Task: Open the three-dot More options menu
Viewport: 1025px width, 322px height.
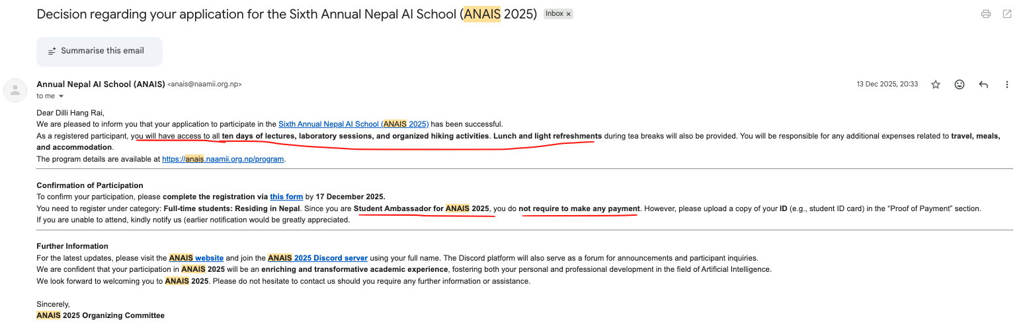Action: (x=1007, y=84)
